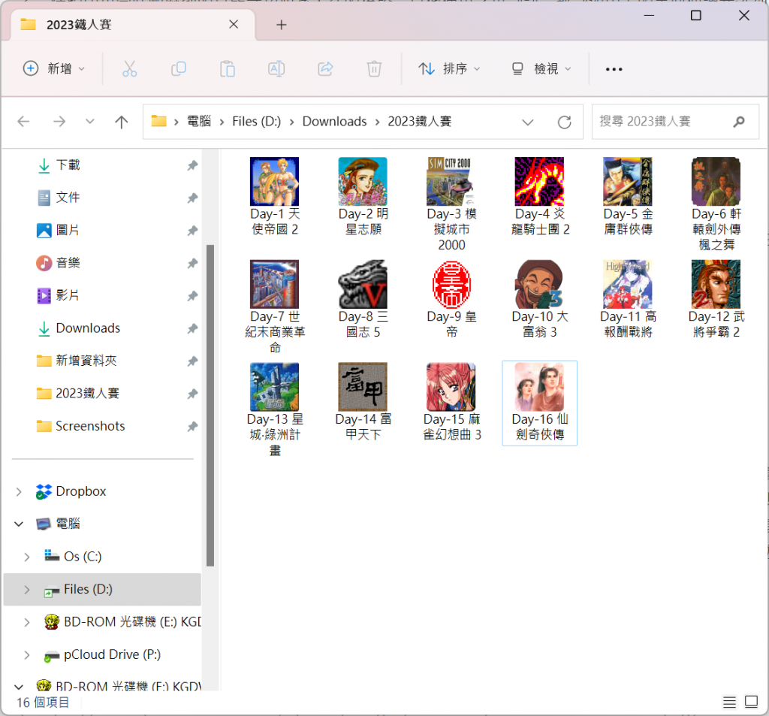Select the Day-9 皇帝 file

click(451, 299)
